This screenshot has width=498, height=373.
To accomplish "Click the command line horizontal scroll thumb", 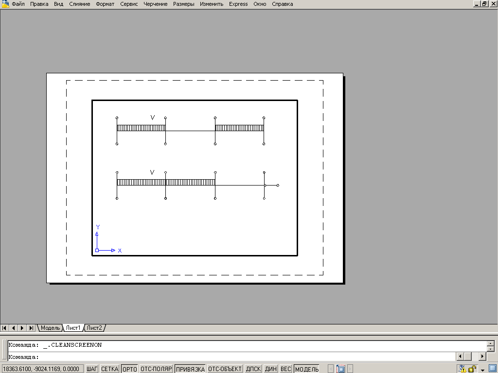I will 468,356.
